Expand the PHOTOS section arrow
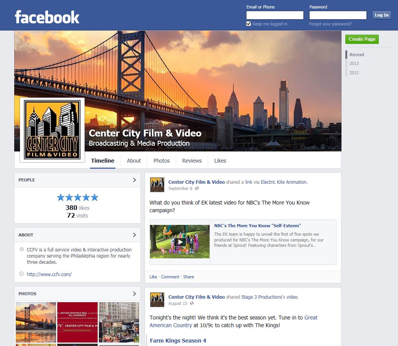Viewport: 398px width, 346px height. tap(135, 293)
